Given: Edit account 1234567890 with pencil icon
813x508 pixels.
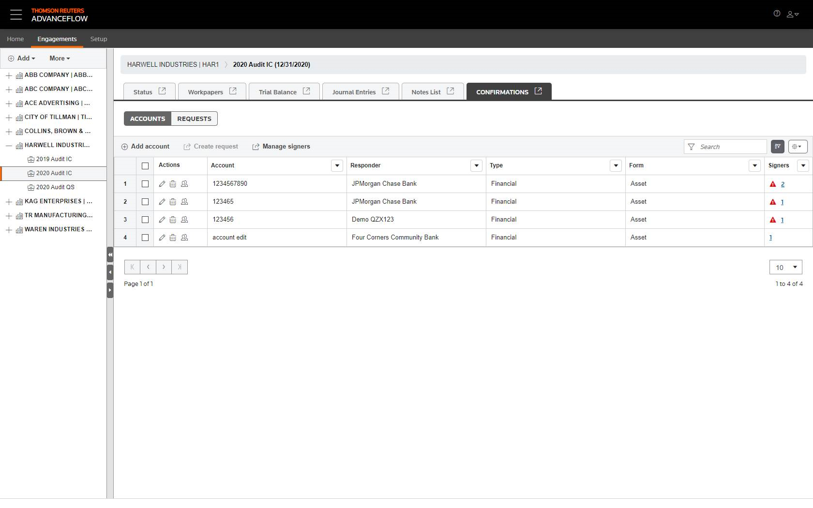Looking at the screenshot, I should pyautogui.click(x=162, y=184).
